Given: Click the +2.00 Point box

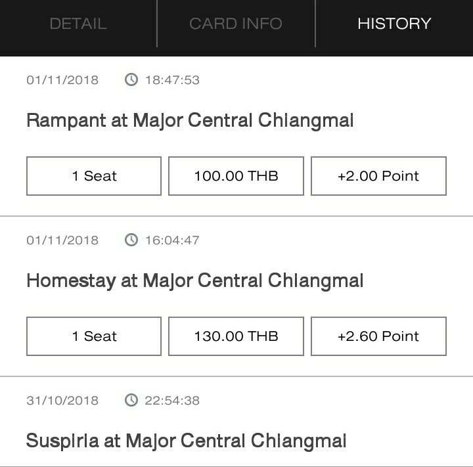Looking at the screenshot, I should (x=378, y=176).
